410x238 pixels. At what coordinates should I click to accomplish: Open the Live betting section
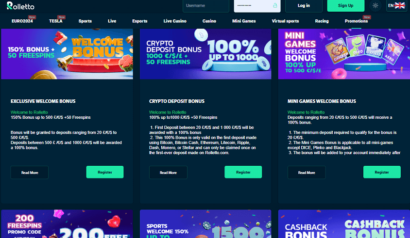pos(112,21)
